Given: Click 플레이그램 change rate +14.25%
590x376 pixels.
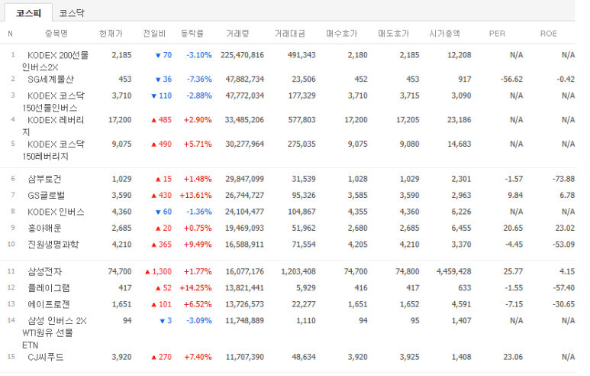Looking at the screenshot, I should pos(195,288).
